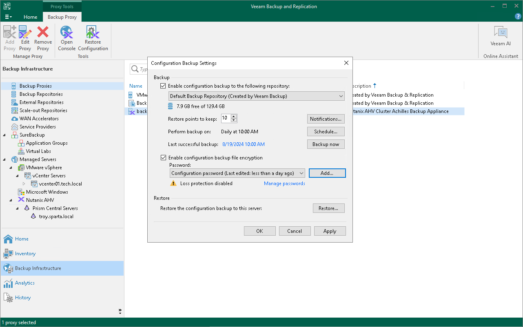Viewport: 523px width, 327px height.
Task: Click the Backup Infrastructure navigation icon
Action: 8,268
